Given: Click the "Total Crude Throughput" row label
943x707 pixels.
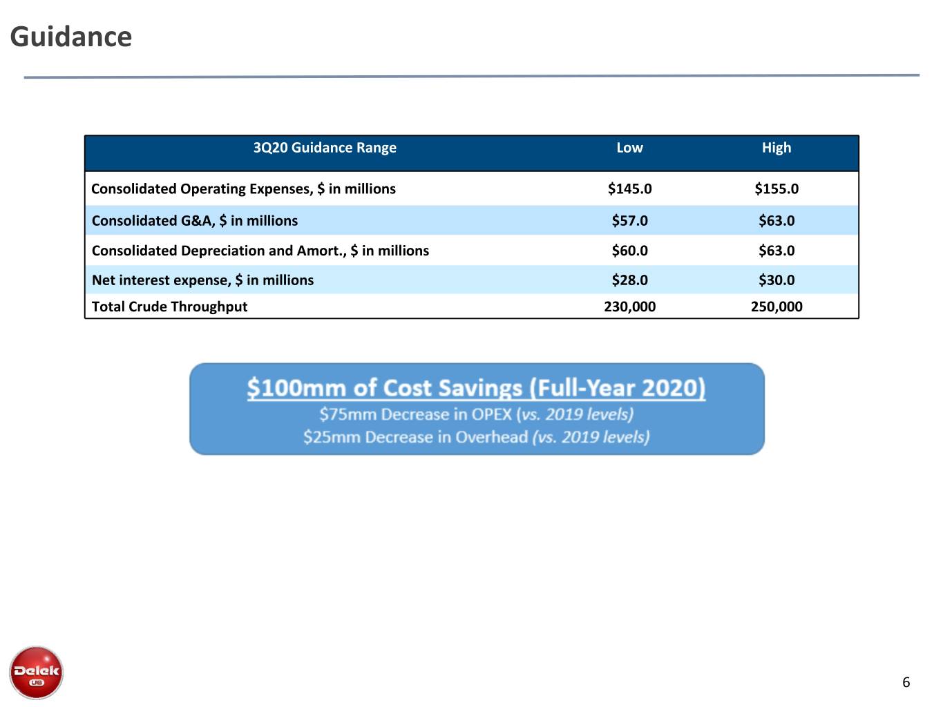Looking at the screenshot, I should (x=169, y=307).
